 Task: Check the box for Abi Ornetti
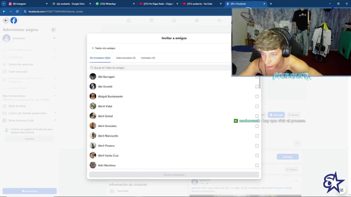click(x=257, y=87)
